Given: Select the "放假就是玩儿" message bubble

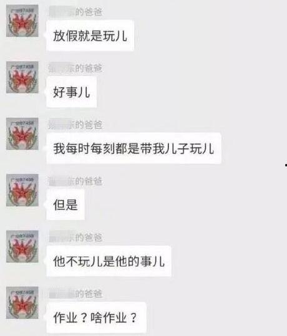Looking at the screenshot, I should (x=90, y=36).
